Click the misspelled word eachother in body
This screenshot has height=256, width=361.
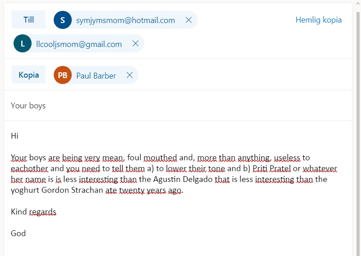29,168
